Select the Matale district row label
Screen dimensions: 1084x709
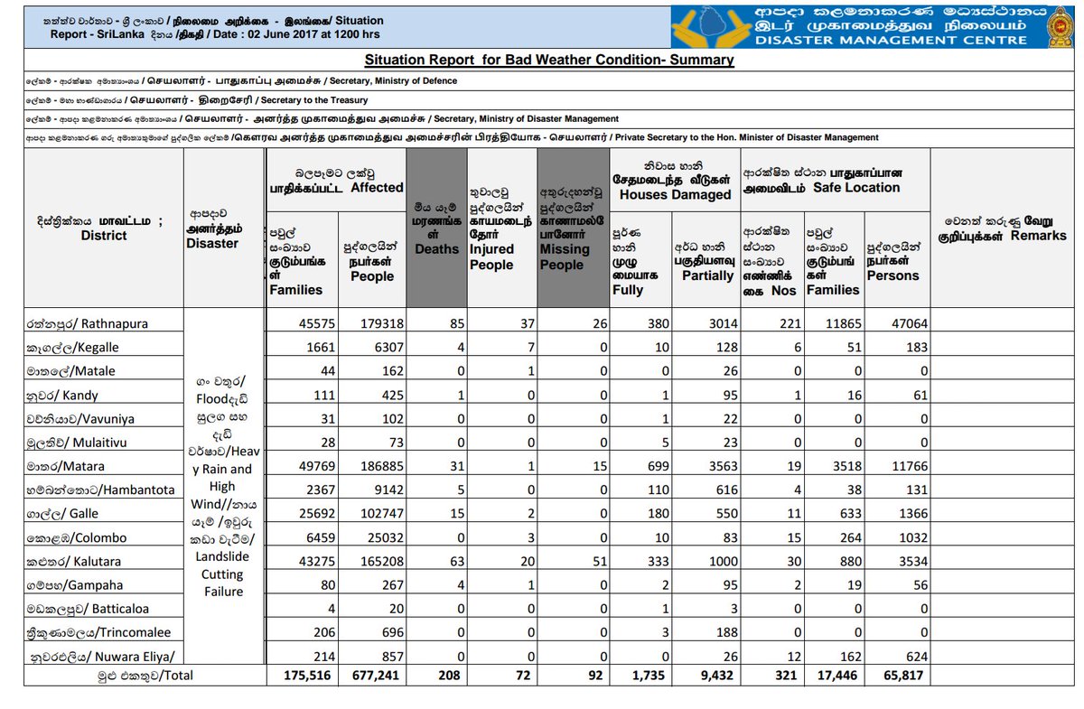(72, 371)
